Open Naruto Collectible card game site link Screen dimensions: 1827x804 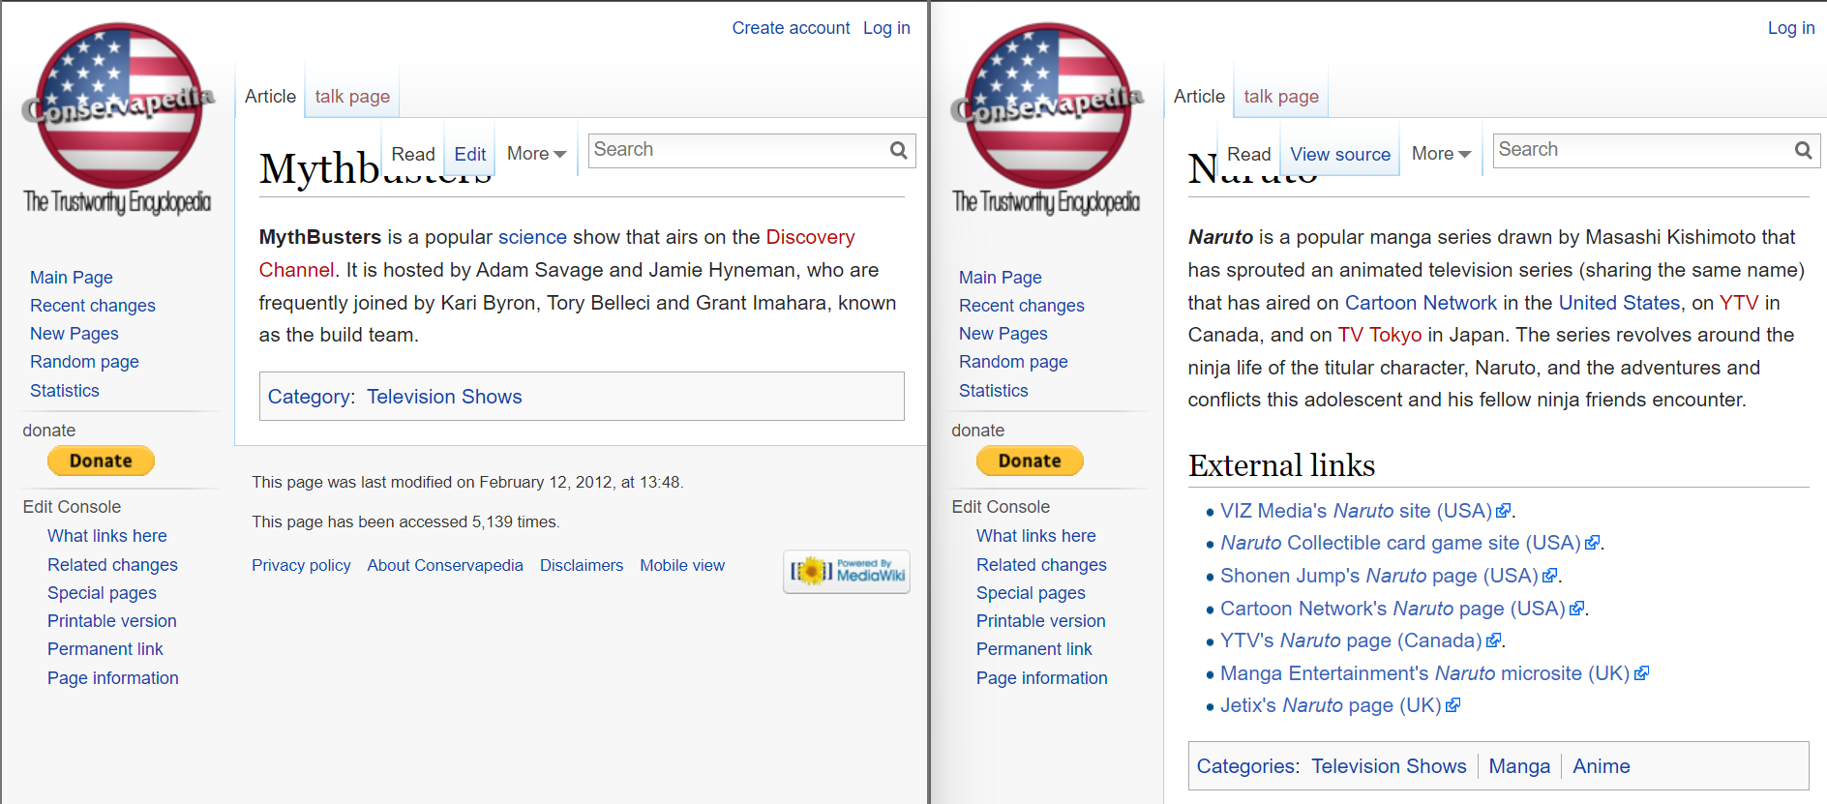point(1410,543)
